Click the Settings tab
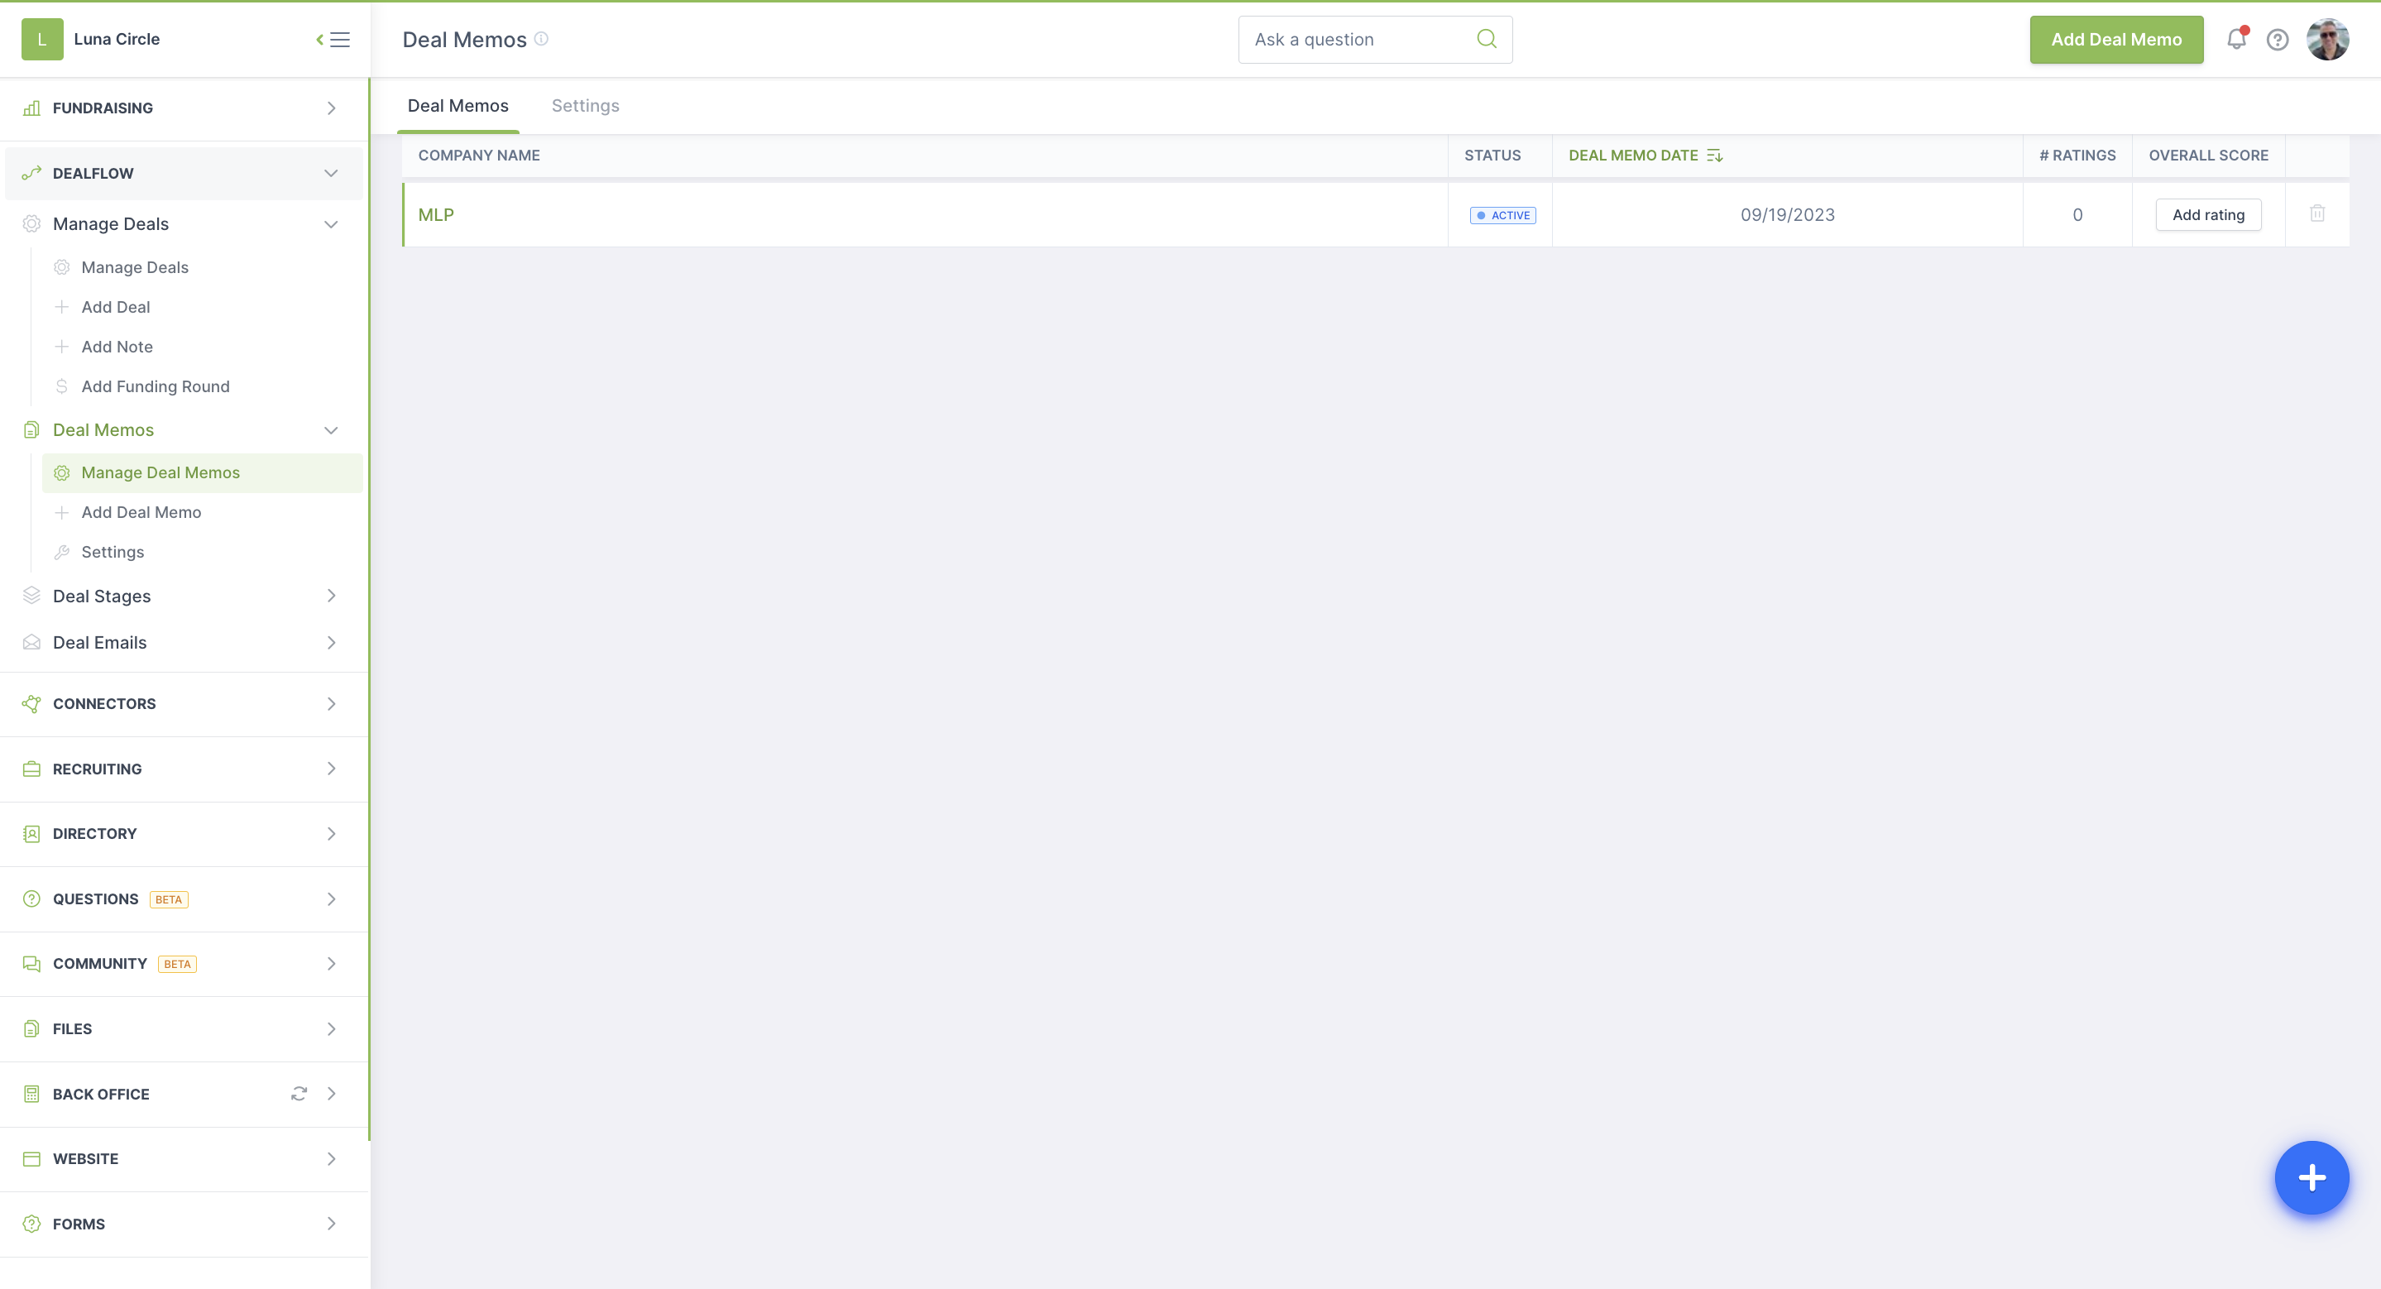Image resolution: width=2381 pixels, height=1289 pixels. point(586,105)
